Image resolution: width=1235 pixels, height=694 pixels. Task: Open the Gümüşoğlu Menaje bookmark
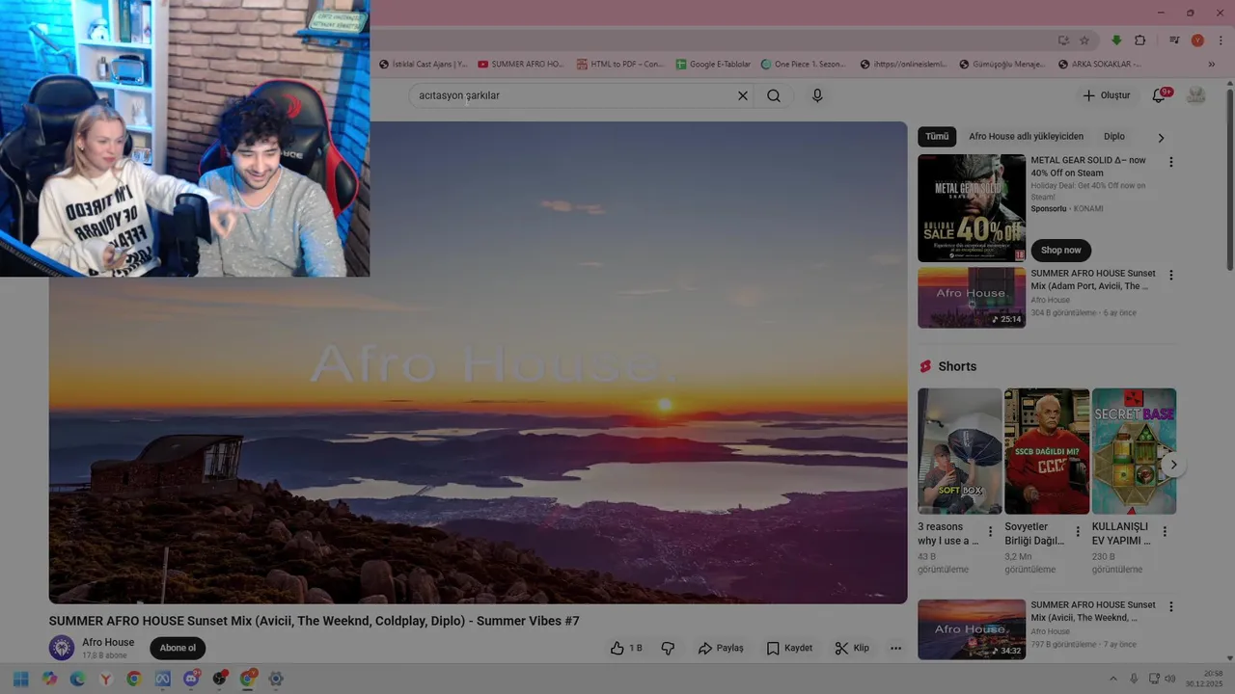pos(1002,65)
